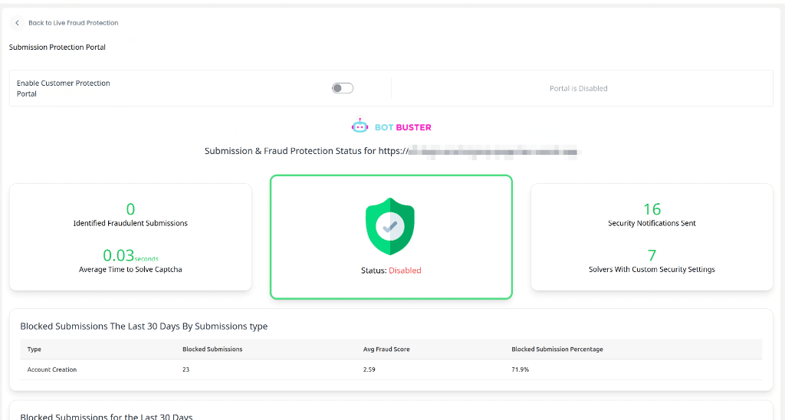Select the 'Account Creation' row cell
Image resolution: width=785 pixels, height=420 pixels.
click(x=52, y=369)
